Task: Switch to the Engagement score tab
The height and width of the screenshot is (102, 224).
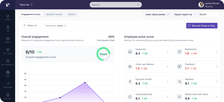Action: pos(31,14)
